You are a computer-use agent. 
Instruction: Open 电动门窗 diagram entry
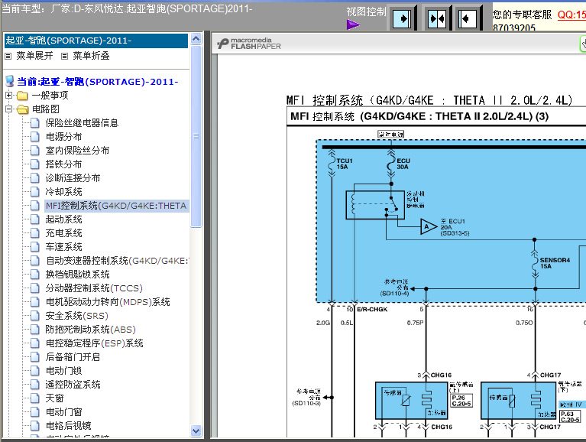pyautogui.click(x=64, y=411)
